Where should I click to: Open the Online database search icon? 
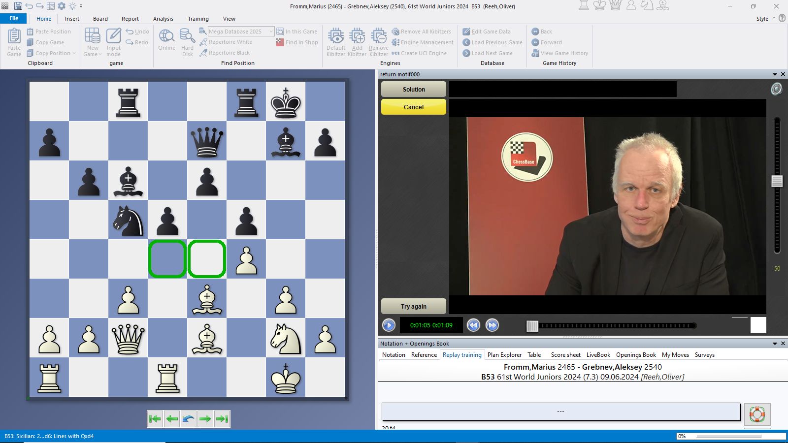[166, 36]
